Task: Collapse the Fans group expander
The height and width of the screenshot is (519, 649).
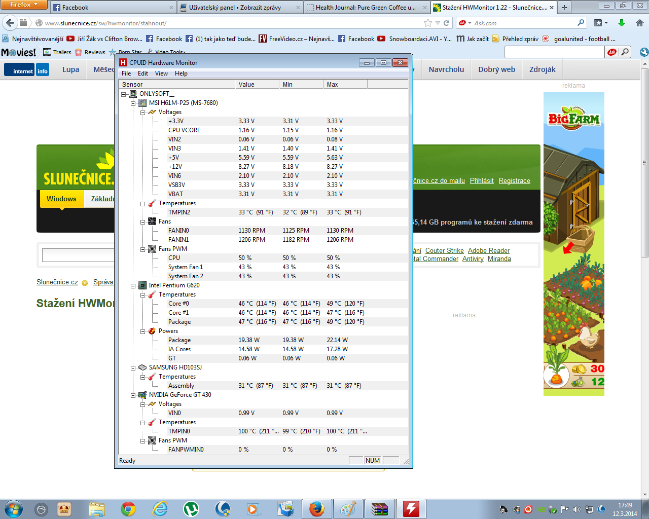Action: coord(142,222)
